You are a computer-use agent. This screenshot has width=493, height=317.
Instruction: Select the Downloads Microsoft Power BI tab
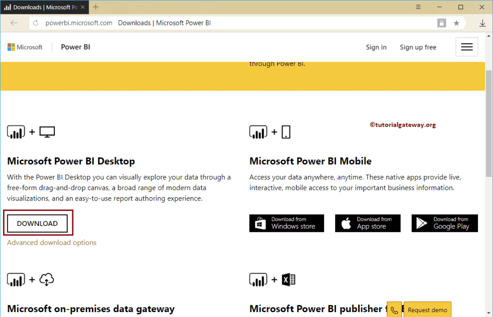click(43, 7)
